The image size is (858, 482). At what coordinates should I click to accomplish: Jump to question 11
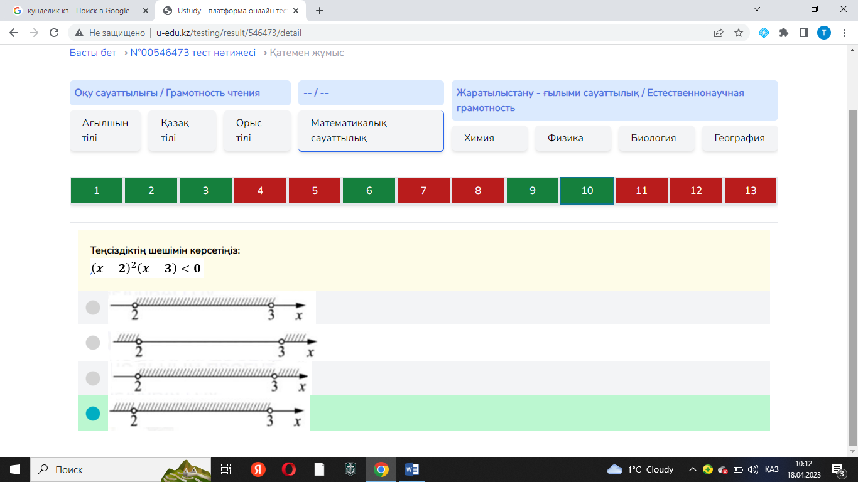[641, 191]
